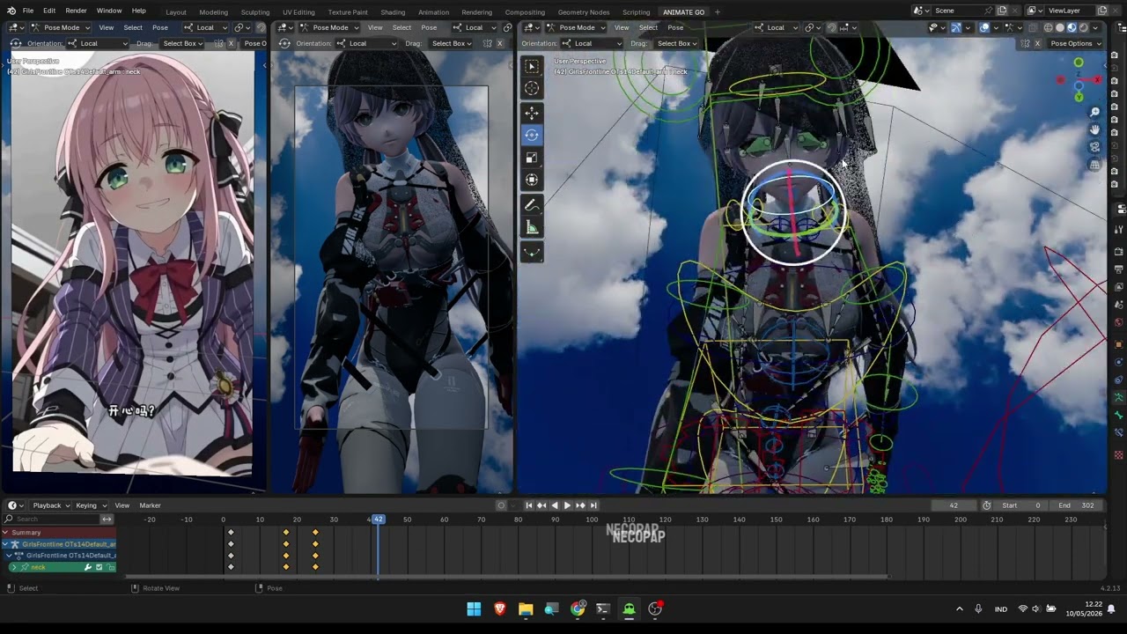Switch to the Shading workspace tab
Viewport: 1127px width, 634px height.
[x=393, y=12]
